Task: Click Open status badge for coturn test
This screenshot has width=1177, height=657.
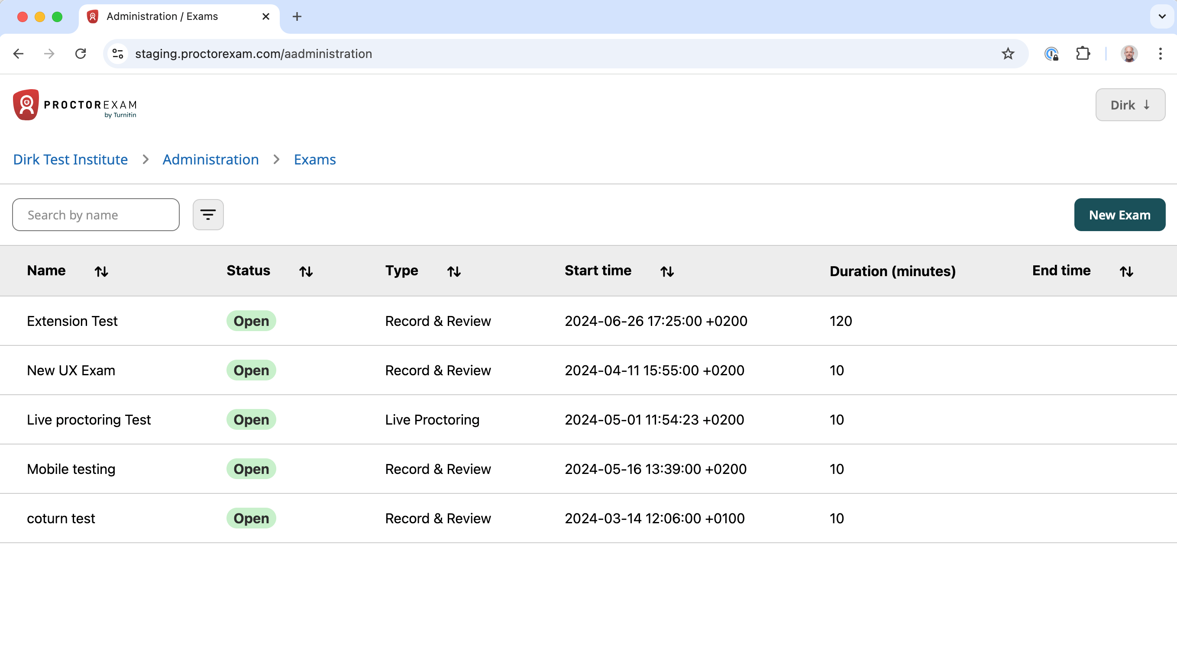Action: point(251,518)
